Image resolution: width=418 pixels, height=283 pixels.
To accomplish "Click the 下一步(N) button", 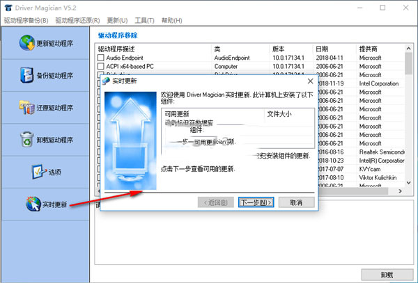I will coord(256,202).
